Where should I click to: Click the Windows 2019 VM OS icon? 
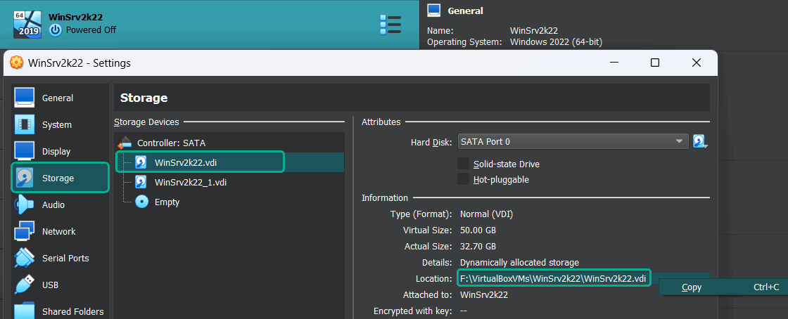click(x=27, y=25)
